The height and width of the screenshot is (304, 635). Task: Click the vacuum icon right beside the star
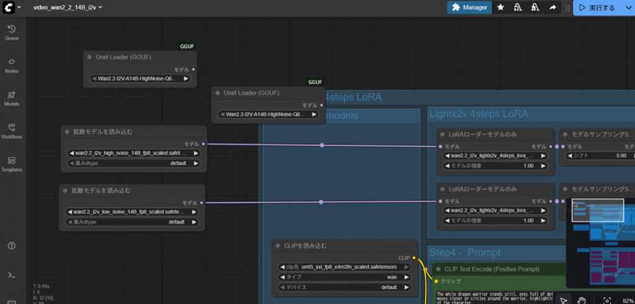click(x=518, y=7)
